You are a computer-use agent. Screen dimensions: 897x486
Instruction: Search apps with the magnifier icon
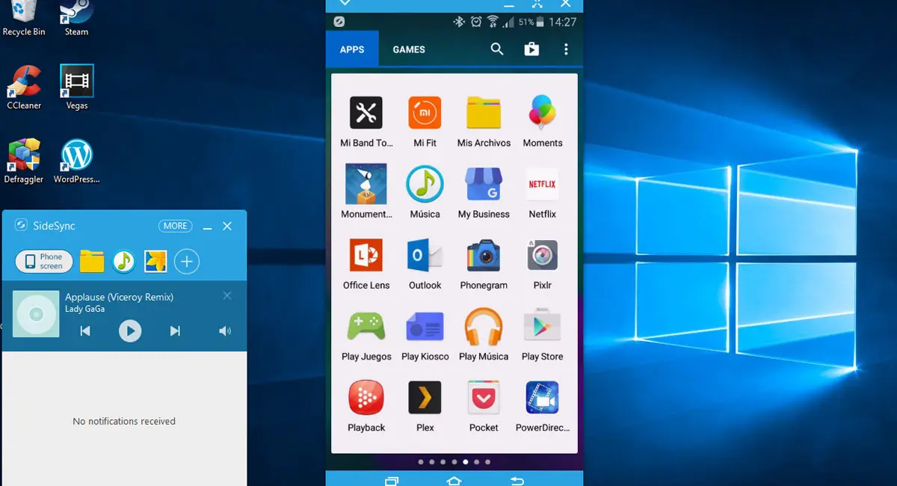coord(497,49)
